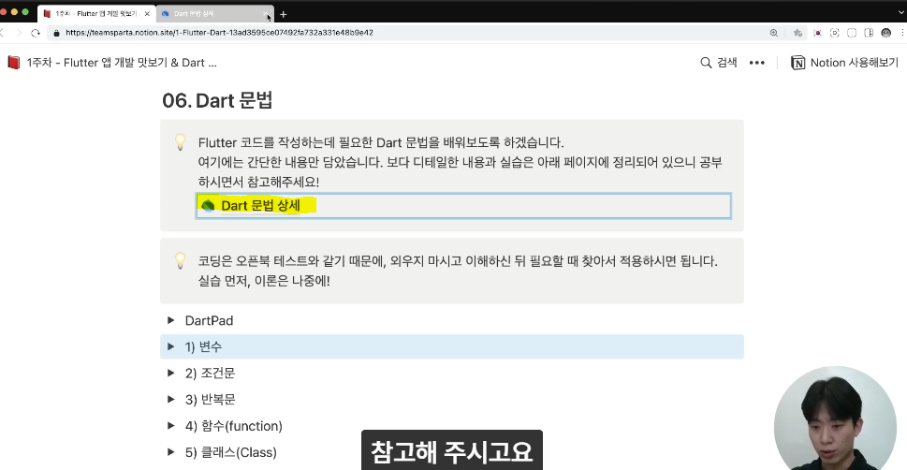Click the light bulb icon in first callout
907x470 pixels.
[x=181, y=142]
